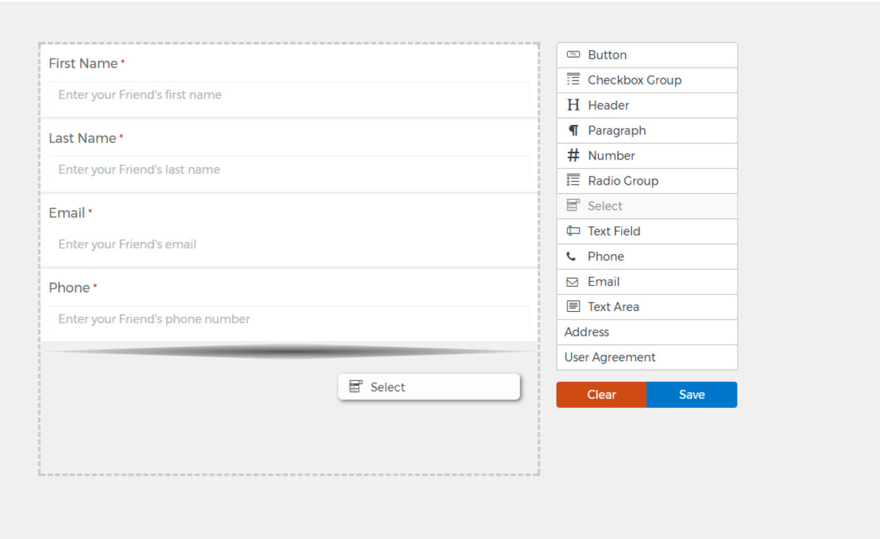
Task: Add the Address control
Action: 647,332
